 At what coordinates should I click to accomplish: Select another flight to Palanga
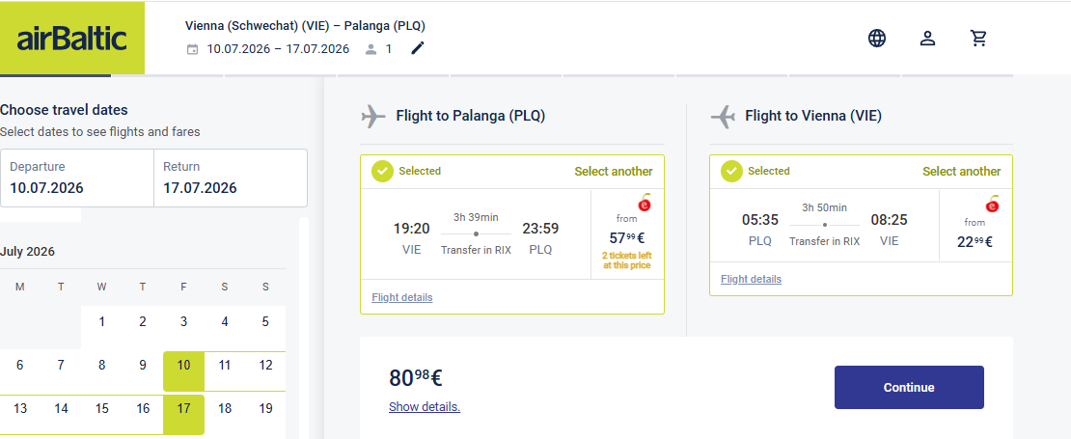tap(614, 172)
